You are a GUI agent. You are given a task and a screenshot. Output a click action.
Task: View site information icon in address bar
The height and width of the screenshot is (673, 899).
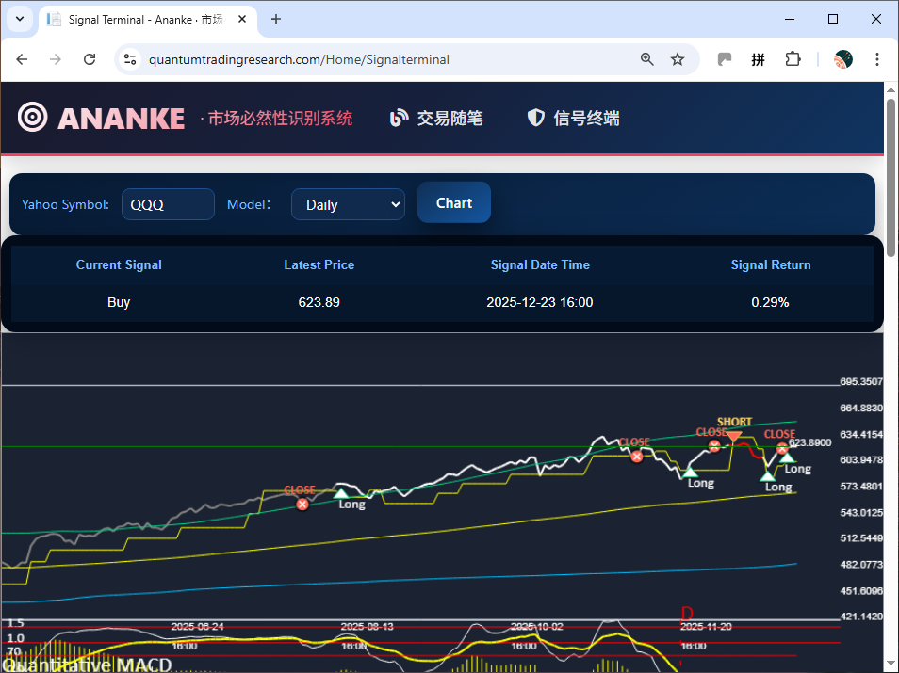coord(130,59)
